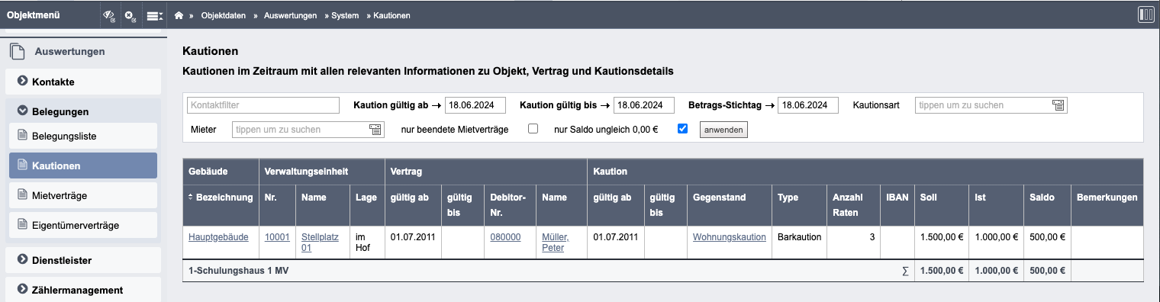Click sum symbol in totals row

point(905,271)
